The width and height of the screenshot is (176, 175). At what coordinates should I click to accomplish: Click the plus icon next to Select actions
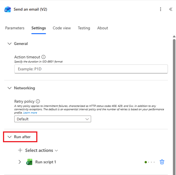(20, 150)
